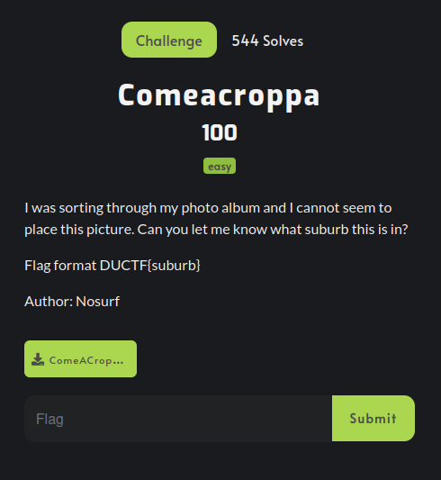Download the ComeACrop... attachment file
The height and width of the screenshot is (480, 441).
tap(80, 358)
